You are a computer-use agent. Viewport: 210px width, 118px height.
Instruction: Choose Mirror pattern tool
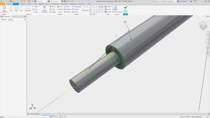[x=75, y=12]
